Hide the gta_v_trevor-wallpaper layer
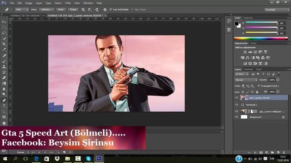Viewport: 291px width, 163px height. pyautogui.click(x=236, y=111)
